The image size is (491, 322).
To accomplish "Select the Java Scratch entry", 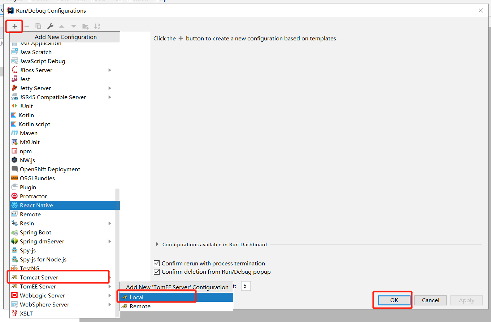I will [64, 52].
